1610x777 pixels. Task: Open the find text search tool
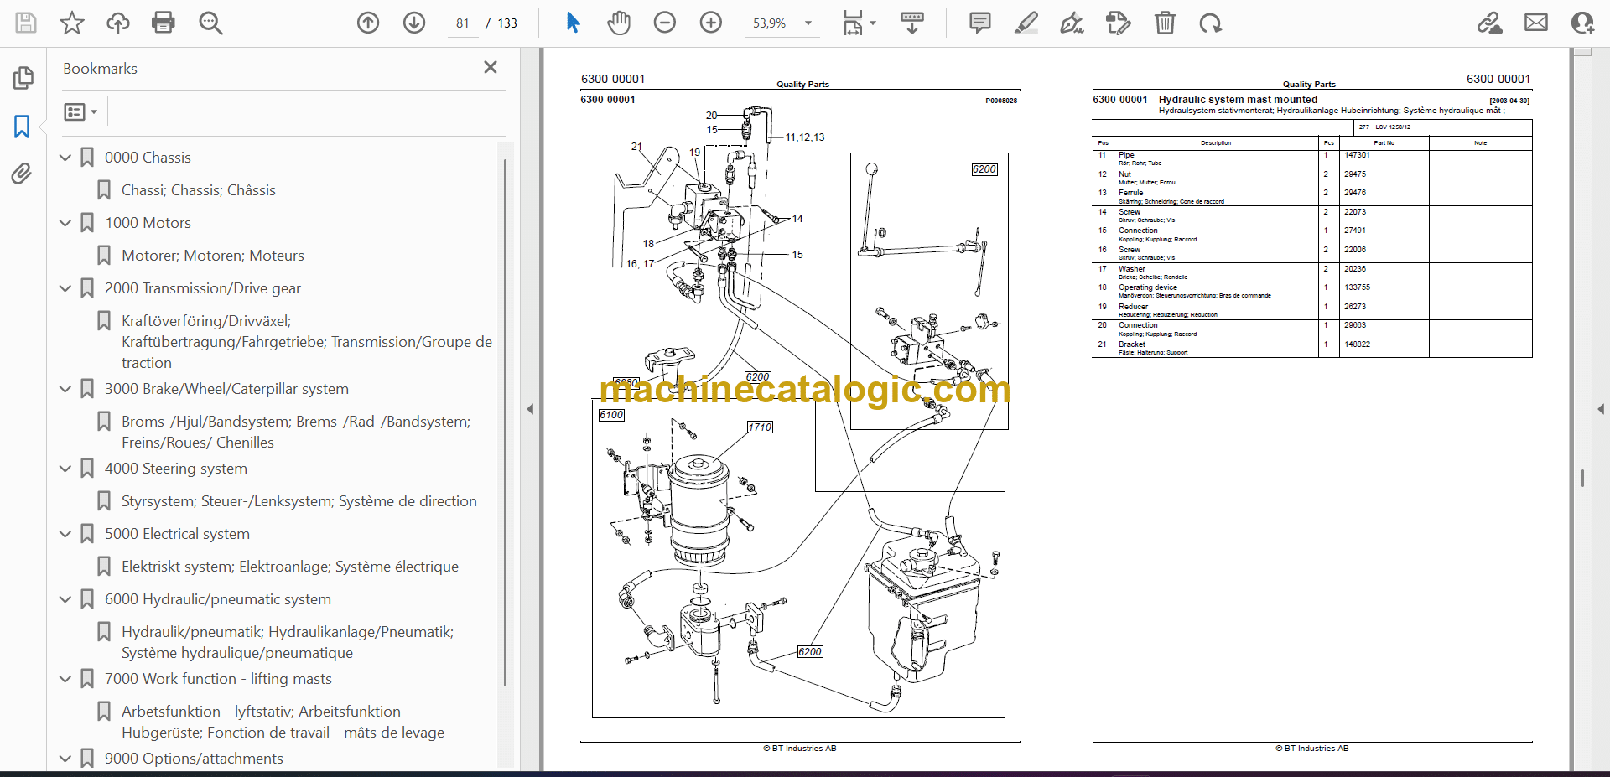click(210, 23)
